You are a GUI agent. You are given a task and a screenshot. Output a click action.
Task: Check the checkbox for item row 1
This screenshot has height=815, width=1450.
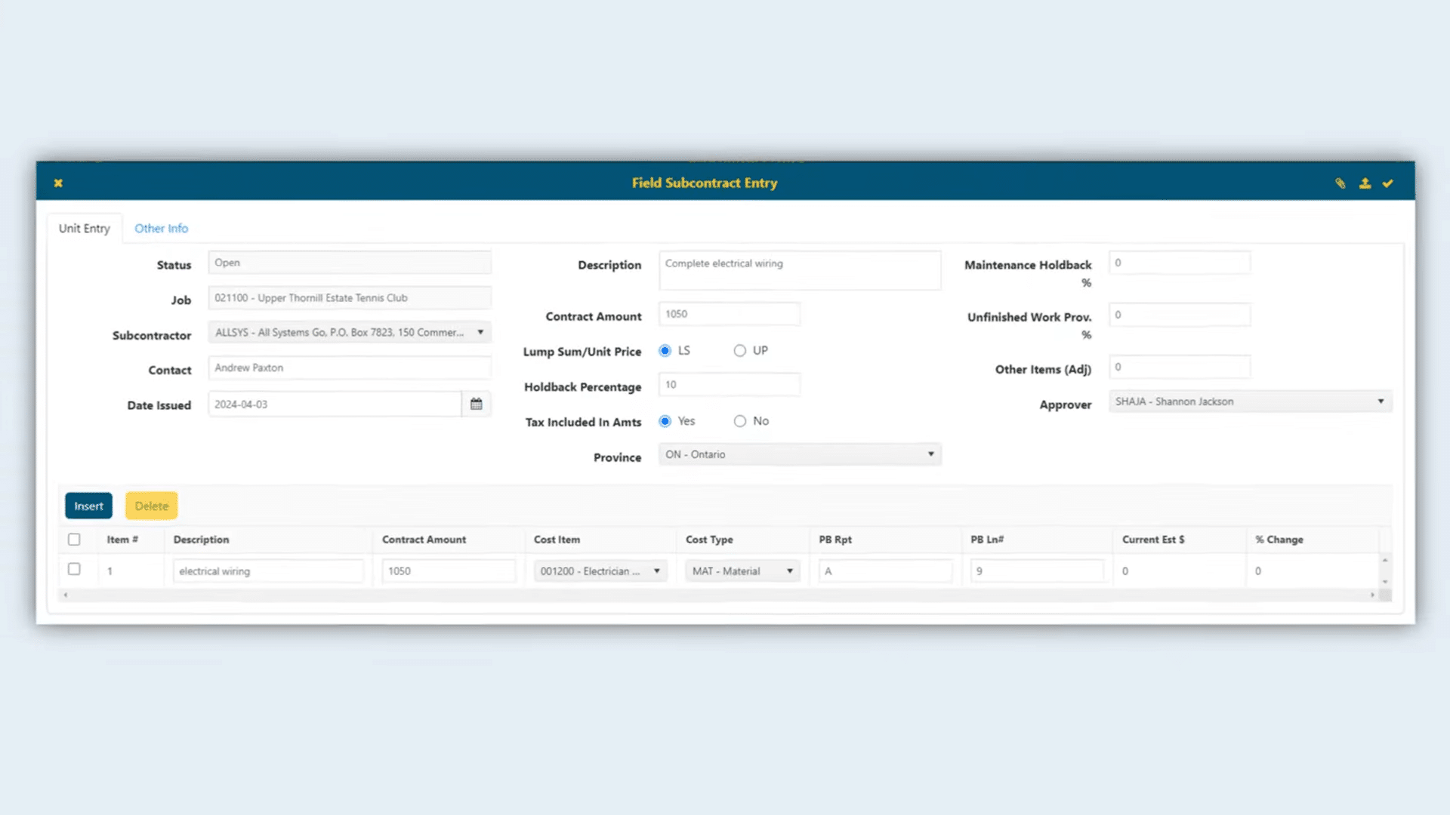pyautogui.click(x=74, y=570)
